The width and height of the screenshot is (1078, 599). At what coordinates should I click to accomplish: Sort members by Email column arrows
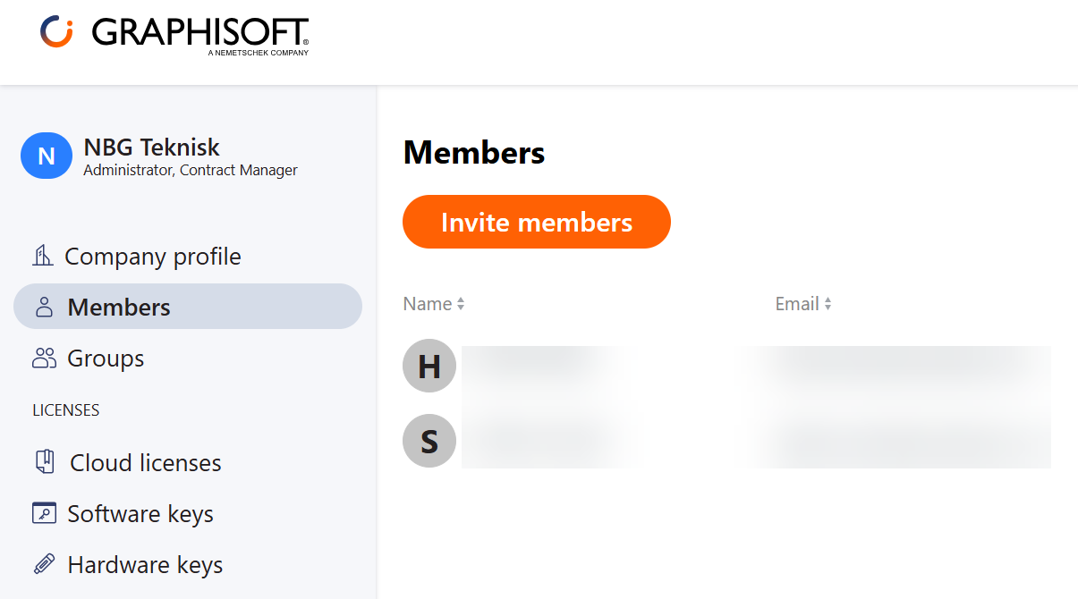pos(828,304)
